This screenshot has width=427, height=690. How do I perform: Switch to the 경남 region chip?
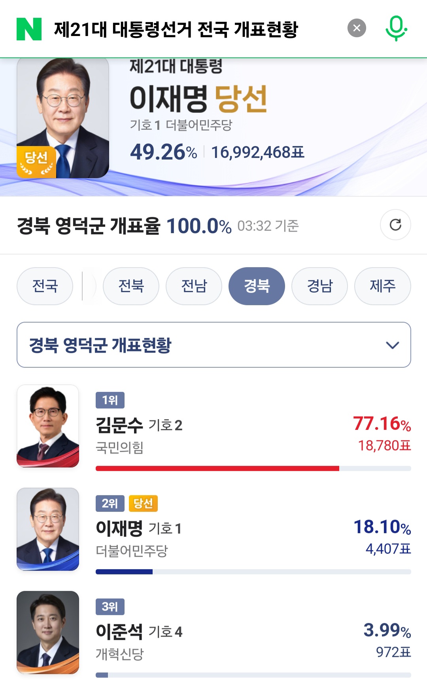(x=319, y=286)
